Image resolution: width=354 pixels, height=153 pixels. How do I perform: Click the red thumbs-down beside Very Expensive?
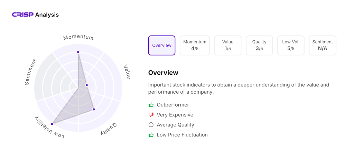point(151,115)
